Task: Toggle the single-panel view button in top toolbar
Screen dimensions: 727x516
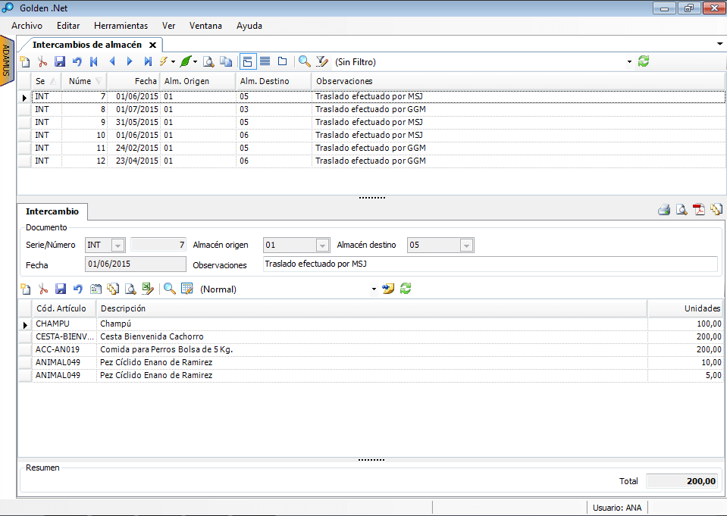Action: [282, 61]
